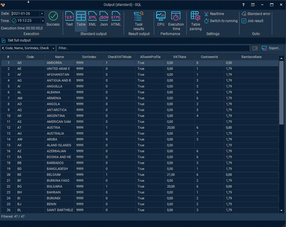Expand the Time dropdown
The width and height of the screenshot is (286, 227).
click(42, 21)
